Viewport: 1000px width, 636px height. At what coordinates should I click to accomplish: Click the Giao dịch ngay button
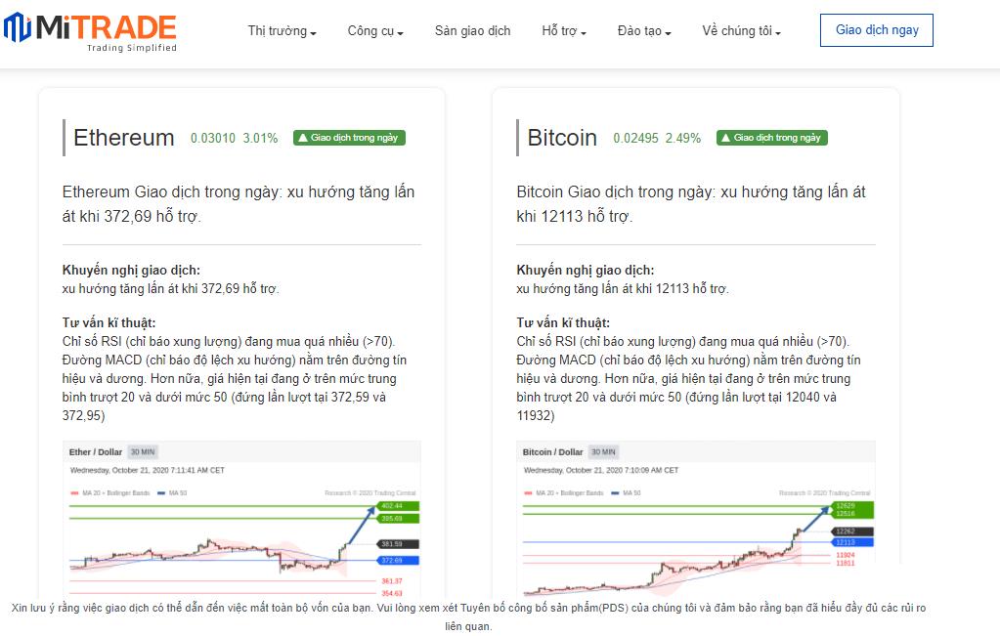(877, 30)
